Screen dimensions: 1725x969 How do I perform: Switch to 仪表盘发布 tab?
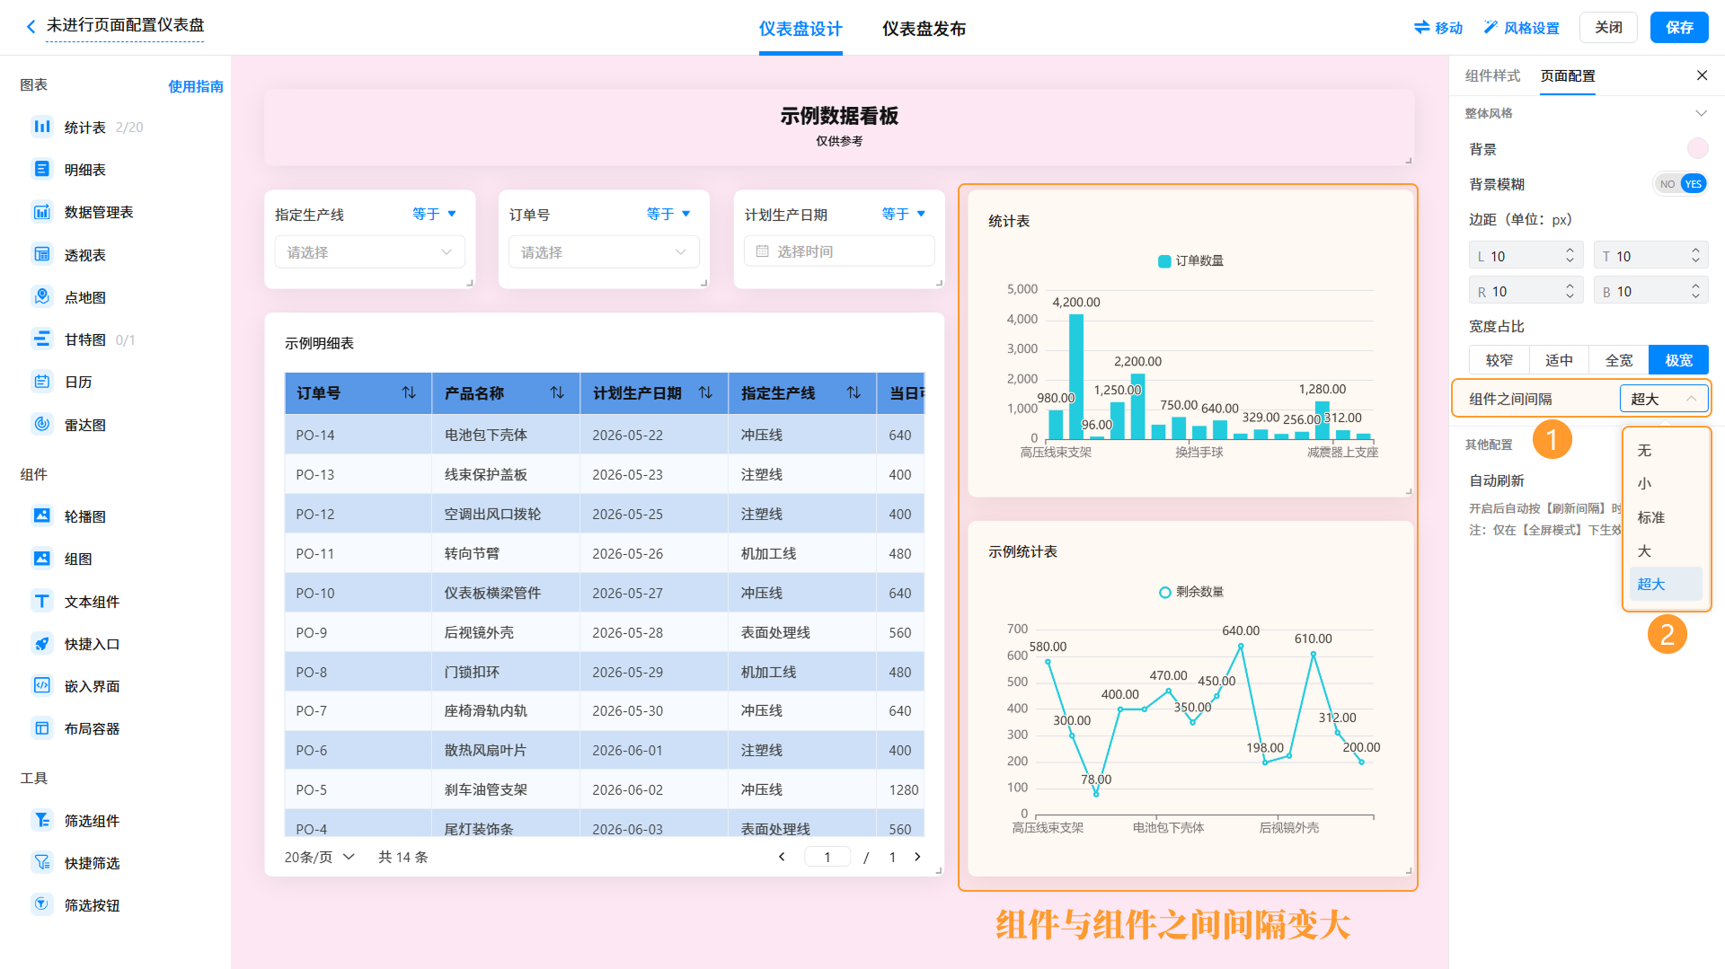pyautogui.click(x=924, y=29)
